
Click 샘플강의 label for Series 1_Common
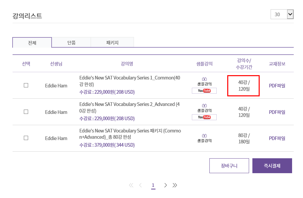pyautogui.click(x=204, y=84)
